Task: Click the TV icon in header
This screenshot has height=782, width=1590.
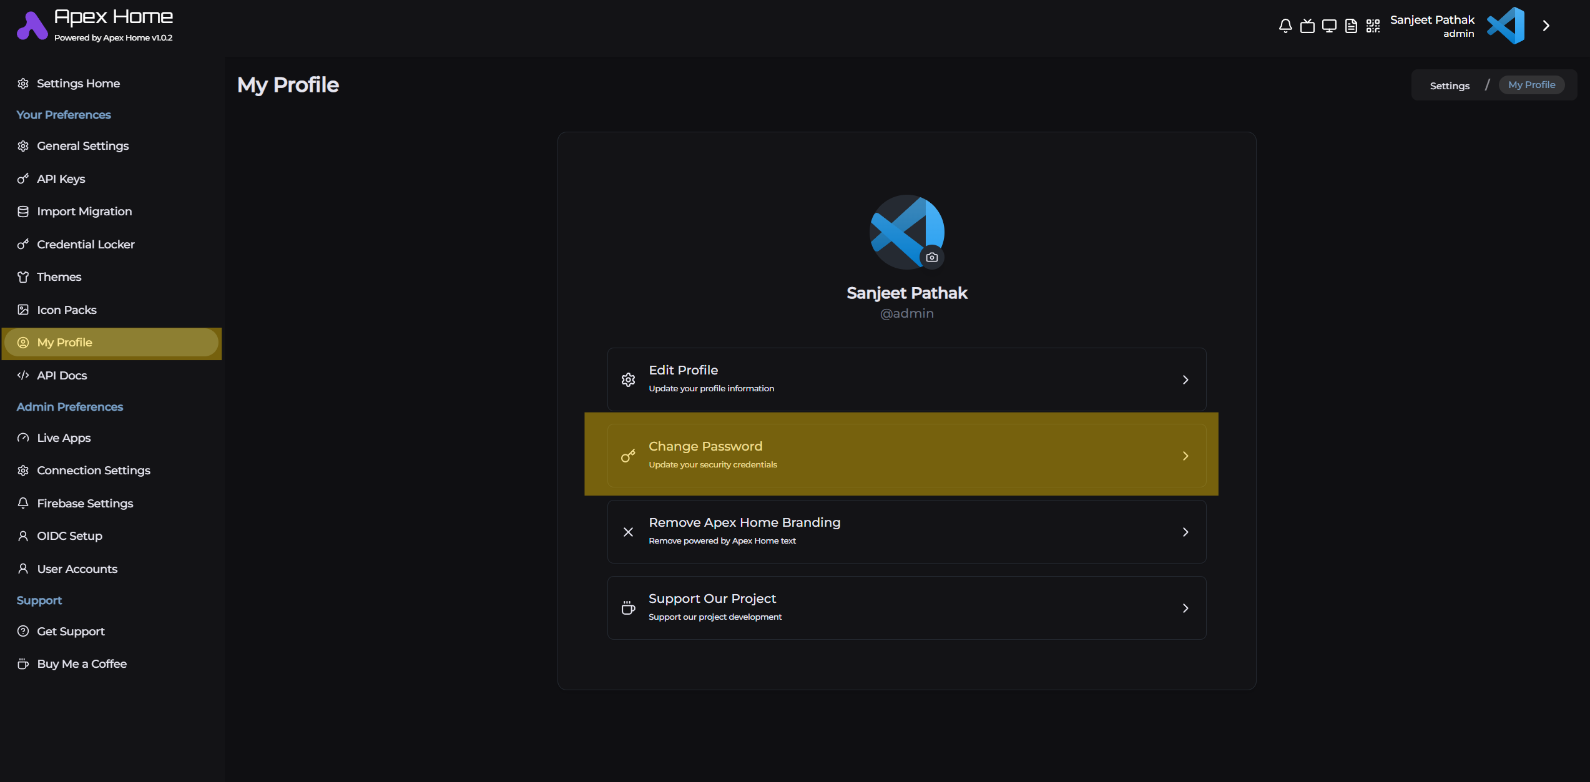Action: click(x=1307, y=26)
